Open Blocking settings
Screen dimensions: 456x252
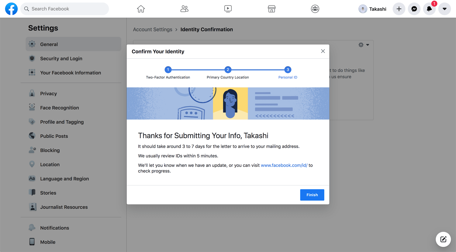point(73,150)
